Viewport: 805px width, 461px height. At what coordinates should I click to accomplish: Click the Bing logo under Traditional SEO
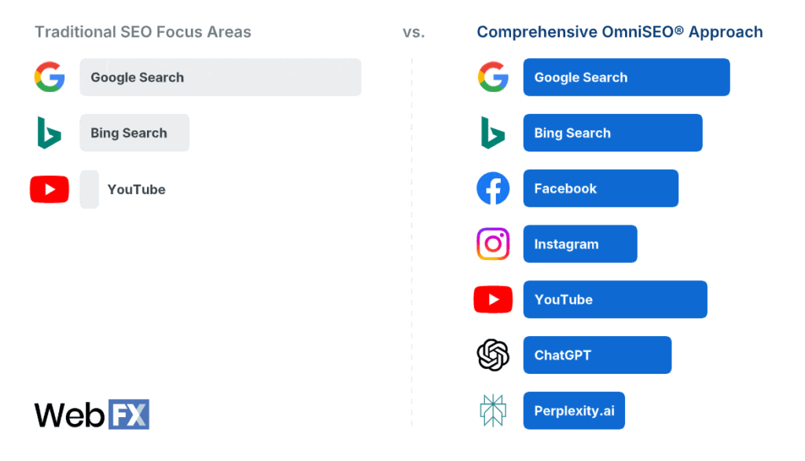coord(49,133)
